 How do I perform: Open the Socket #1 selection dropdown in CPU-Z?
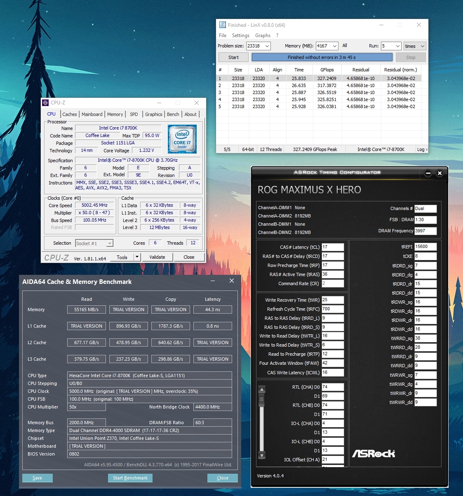pyautogui.click(x=110, y=243)
